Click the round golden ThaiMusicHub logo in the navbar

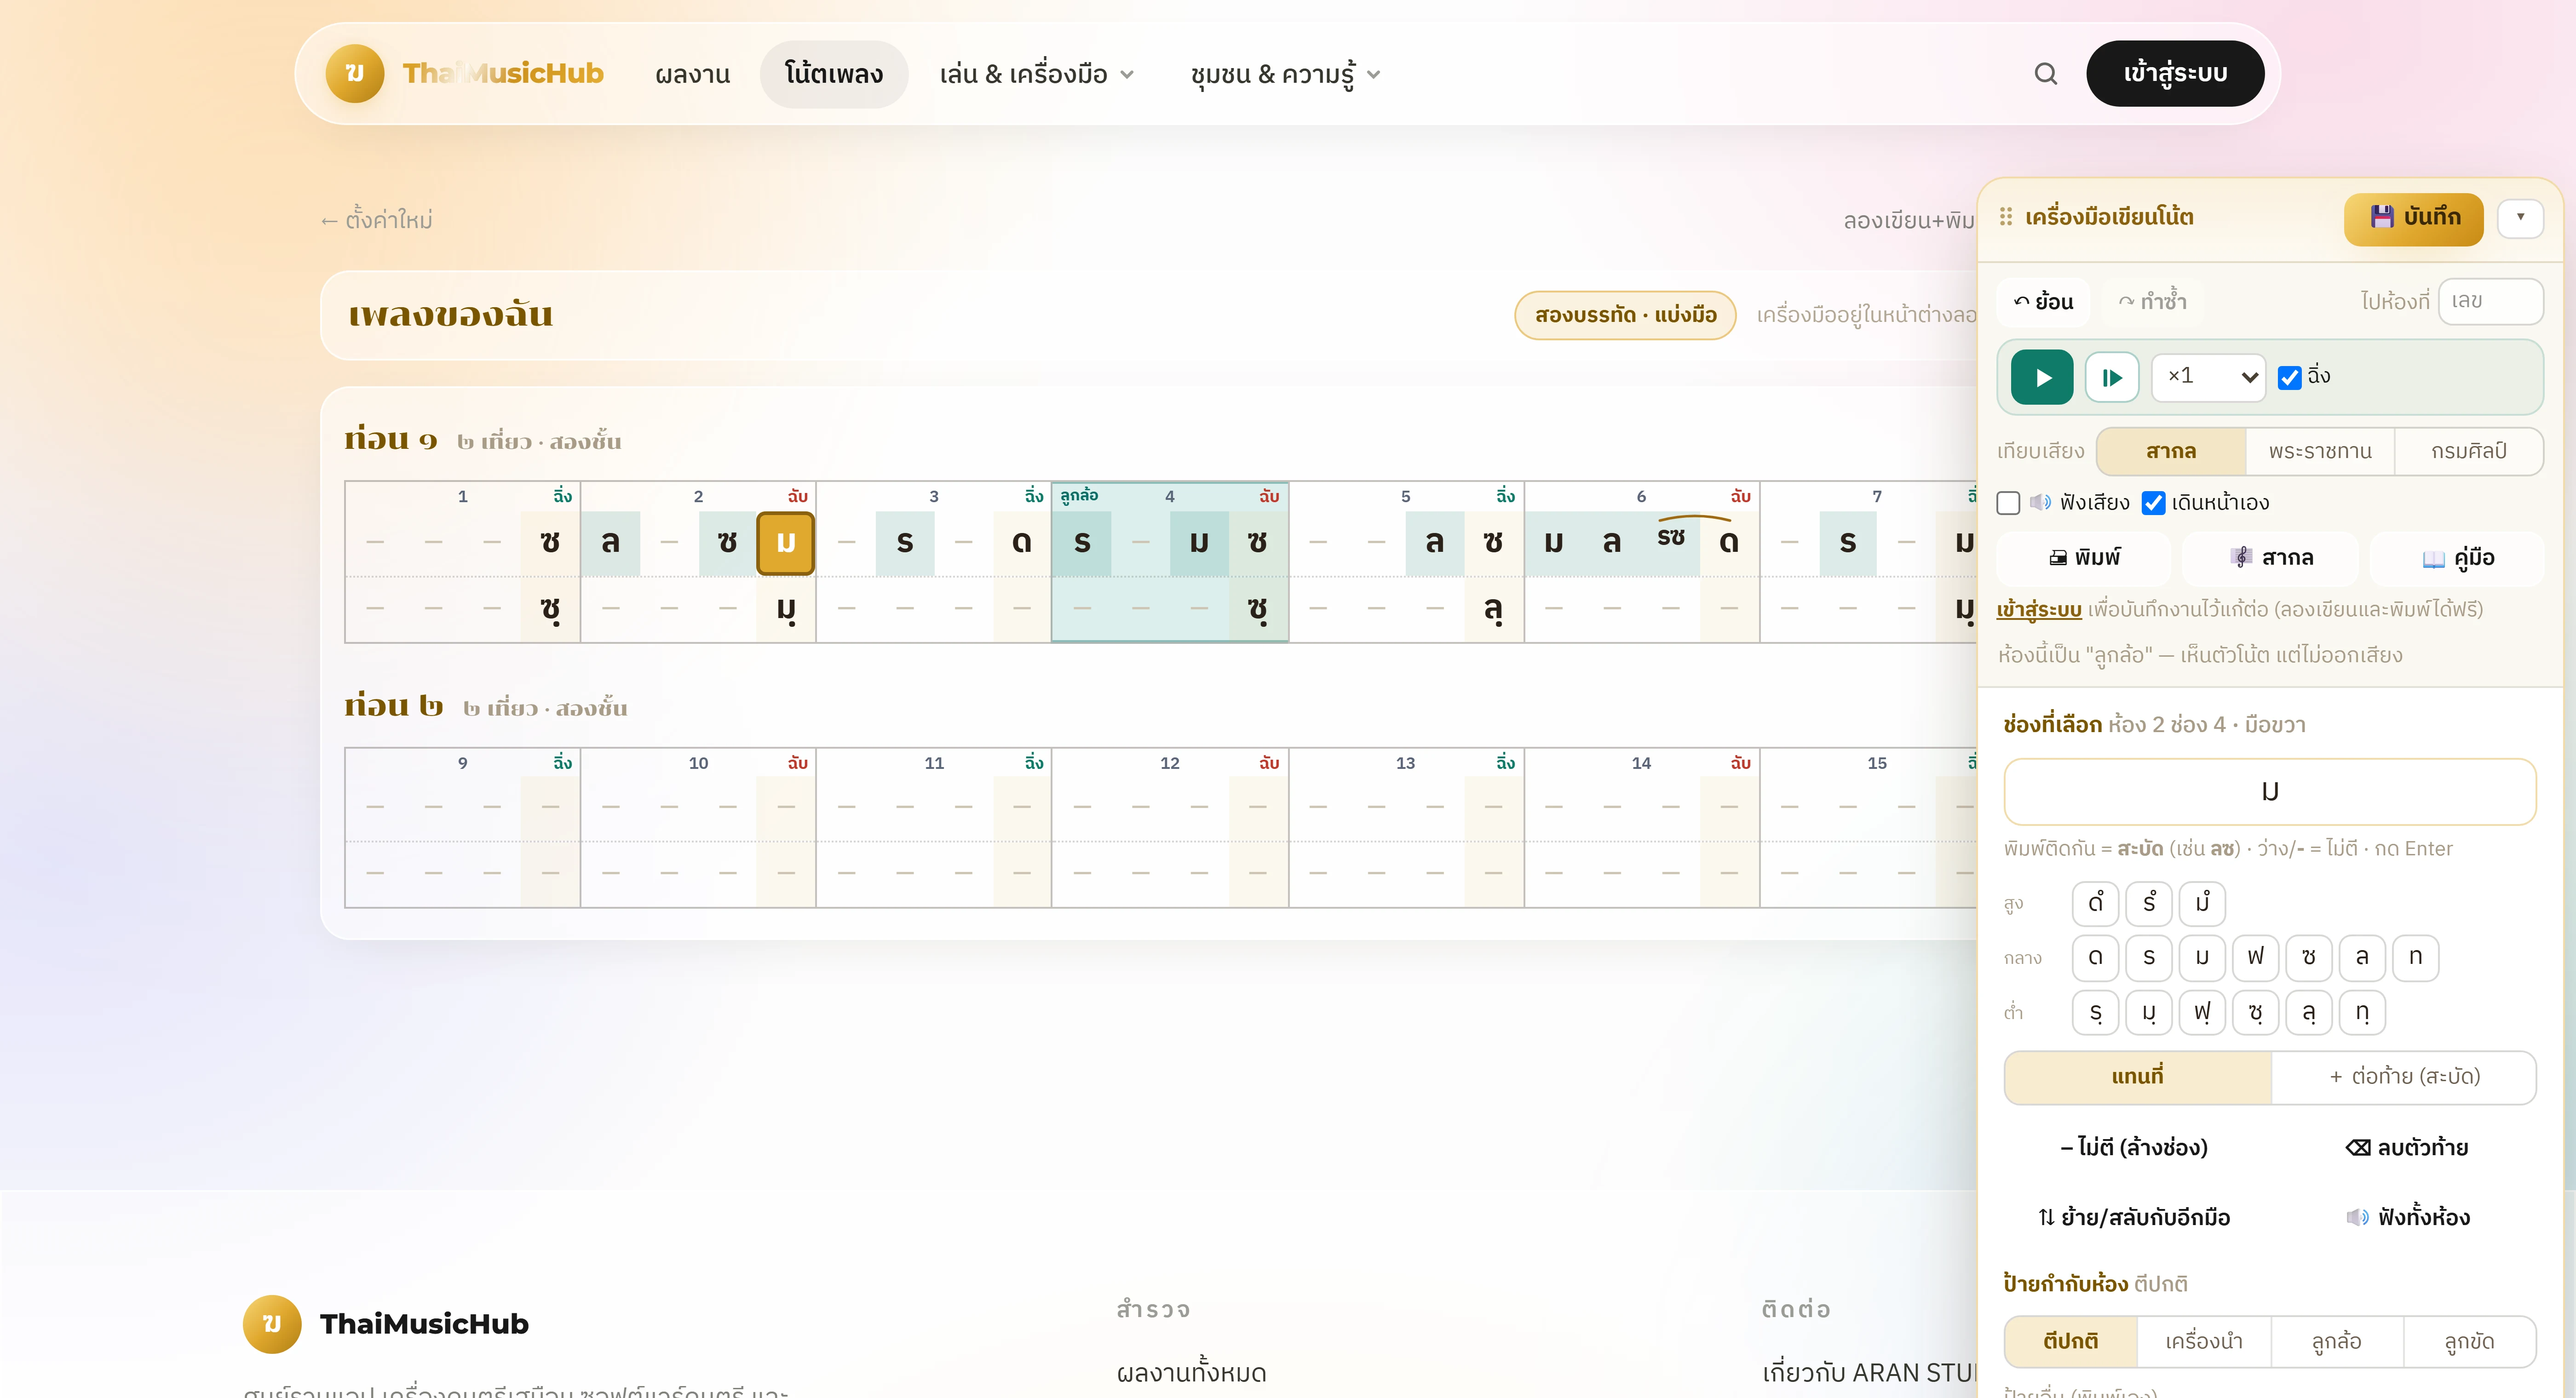(x=355, y=73)
